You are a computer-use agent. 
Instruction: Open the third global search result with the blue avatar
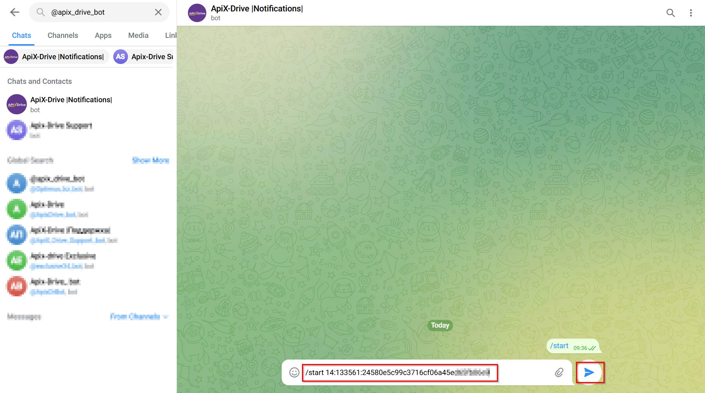pos(88,235)
